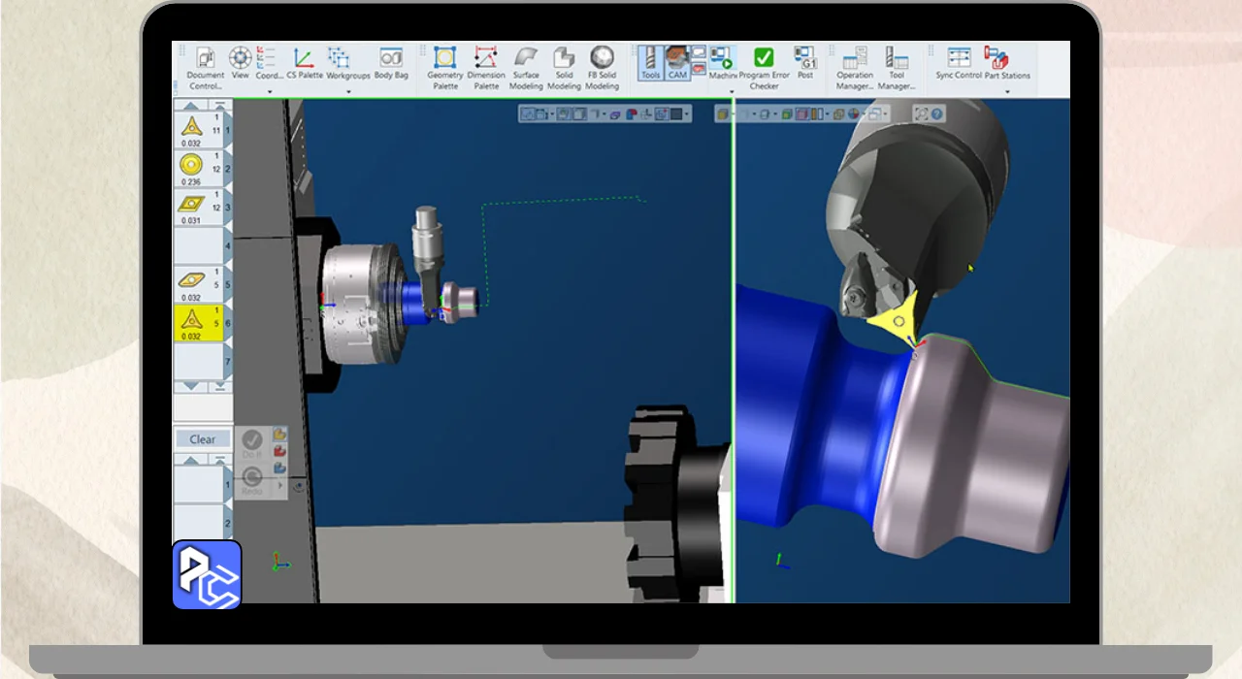1242x679 pixels.
Task: Select the round insert tool tile 2
Action: (x=198, y=169)
